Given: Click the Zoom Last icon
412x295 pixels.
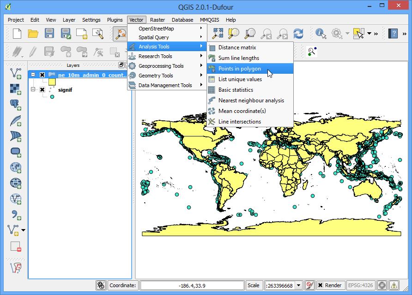Looking at the screenshot, I should point(266,34).
